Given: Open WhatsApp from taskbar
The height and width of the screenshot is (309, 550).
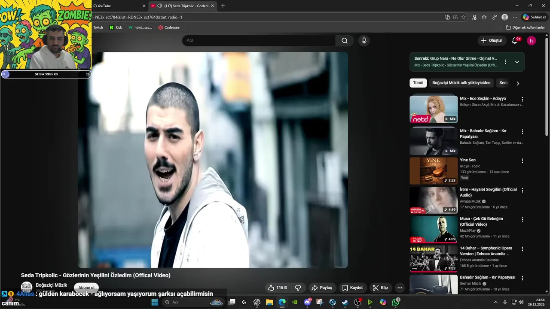Looking at the screenshot, I should [396, 302].
